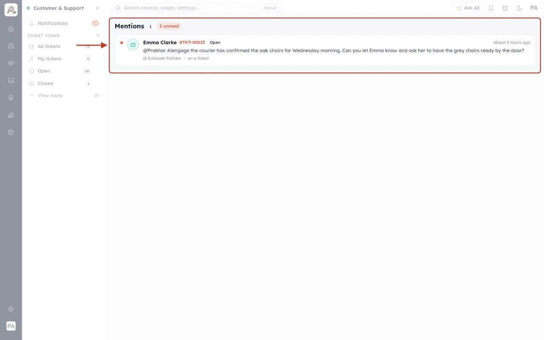Toggle dark mode moon icon
This screenshot has width=544, height=340.
(x=519, y=8)
